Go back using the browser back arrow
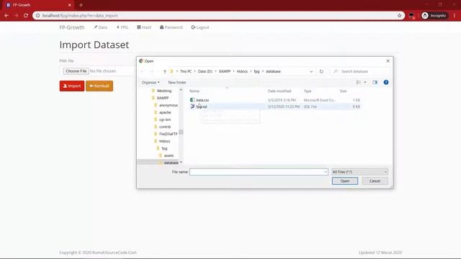Viewport: 461px width, 259px height. pyautogui.click(x=6, y=16)
